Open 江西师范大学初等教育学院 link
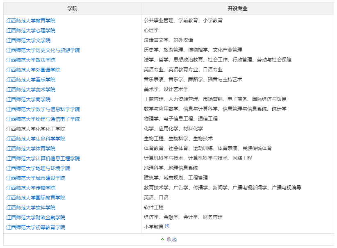This screenshot has width=337, height=248. 36,228
